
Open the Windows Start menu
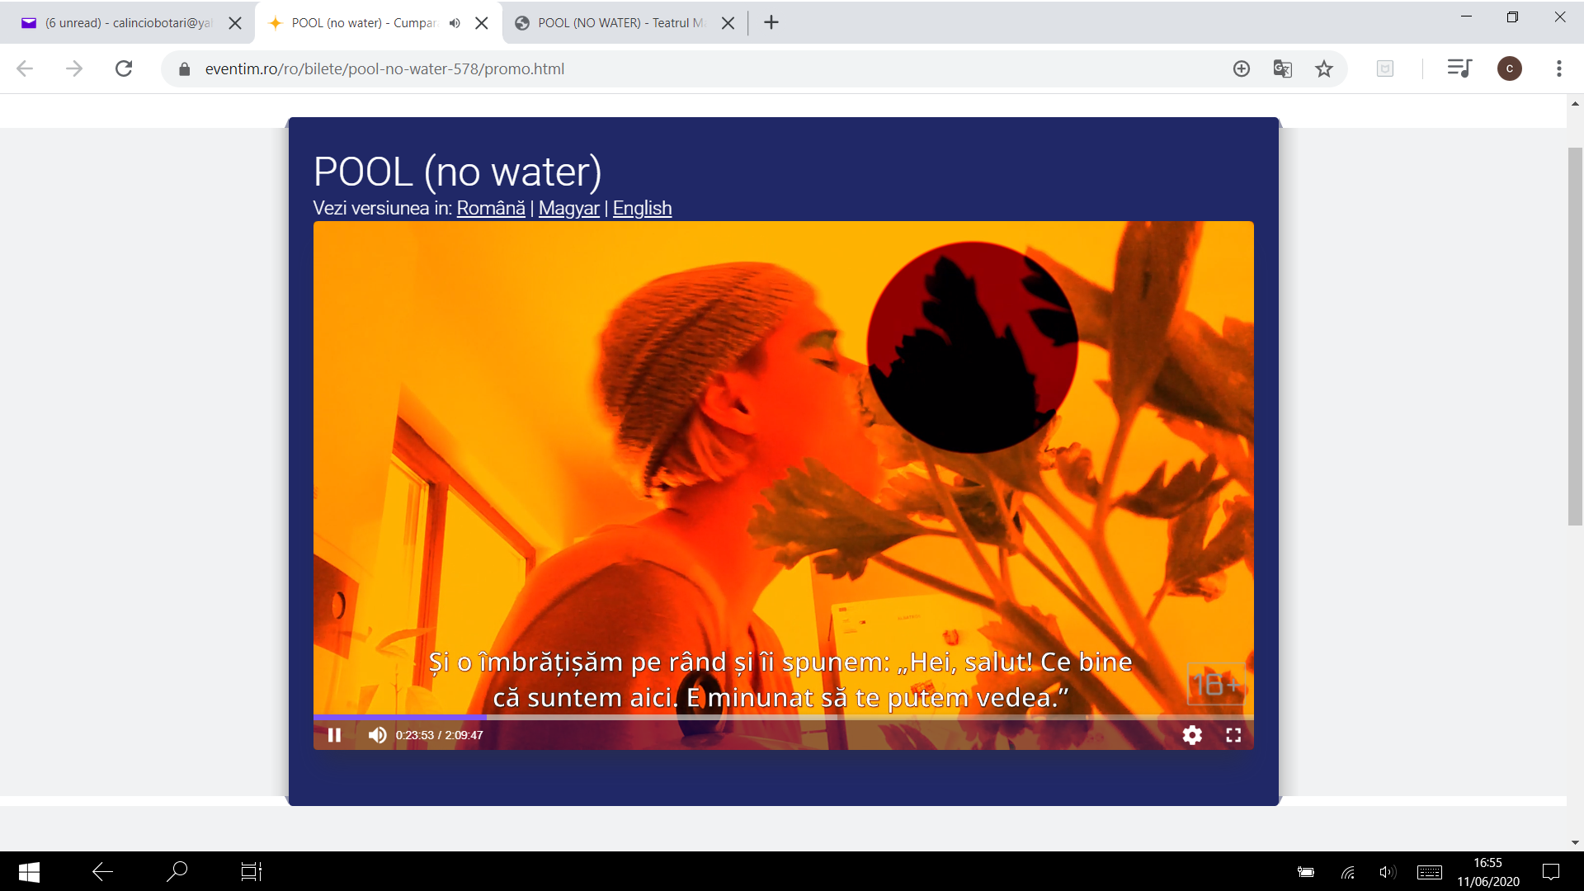pyautogui.click(x=29, y=871)
